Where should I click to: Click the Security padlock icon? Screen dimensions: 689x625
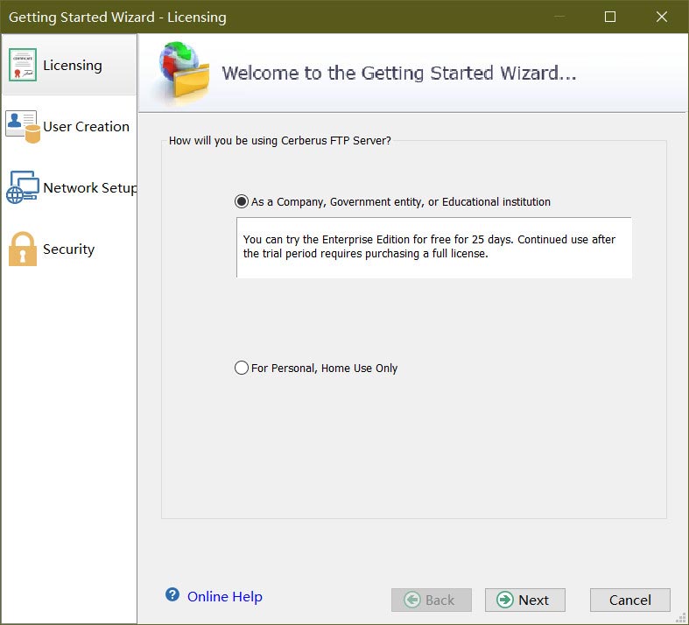tap(23, 249)
